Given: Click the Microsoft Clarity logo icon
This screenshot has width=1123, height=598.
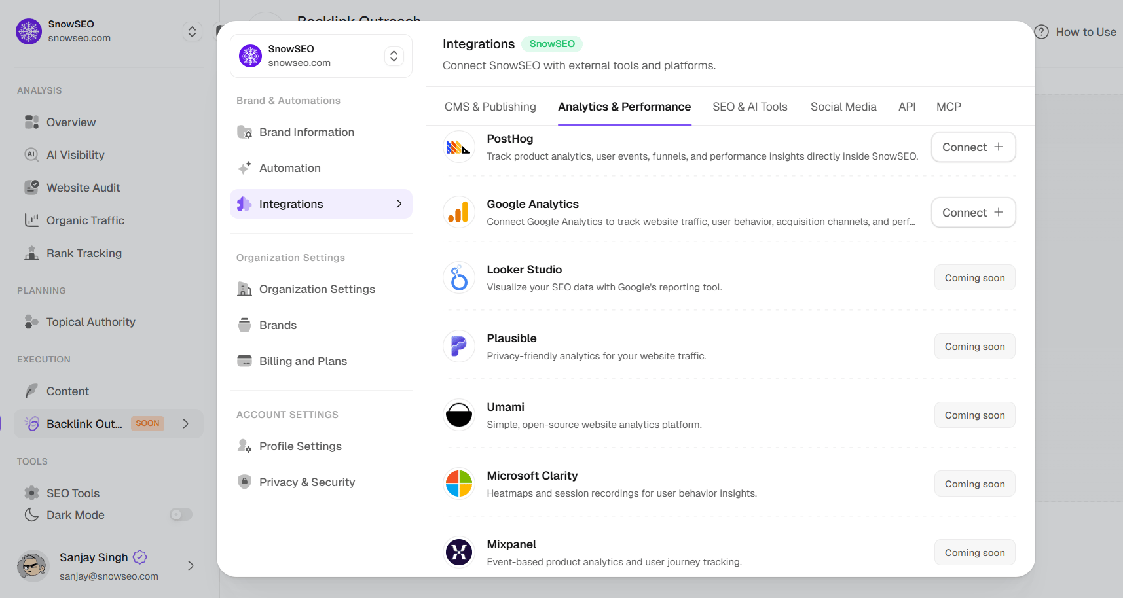Looking at the screenshot, I should [459, 484].
